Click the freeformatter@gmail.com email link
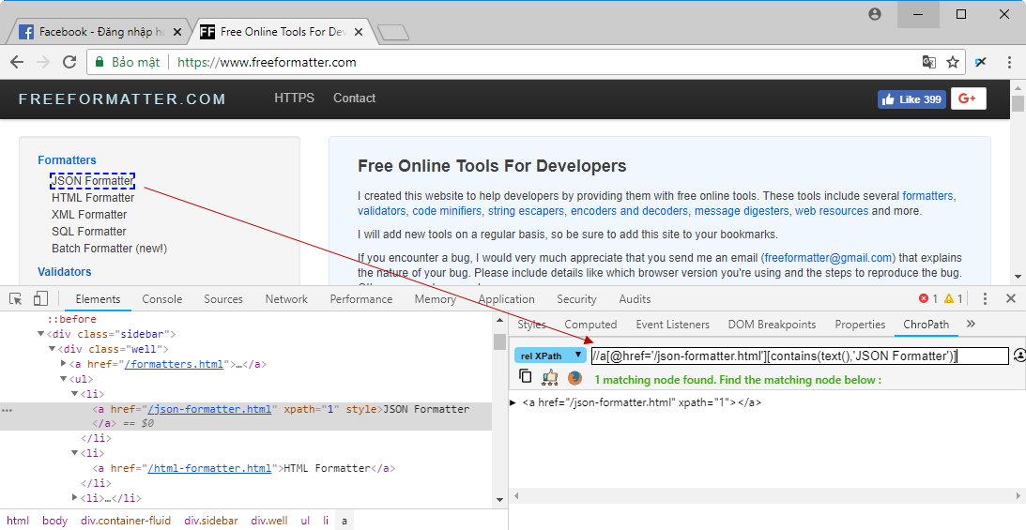This screenshot has height=530, width=1026. click(828, 257)
